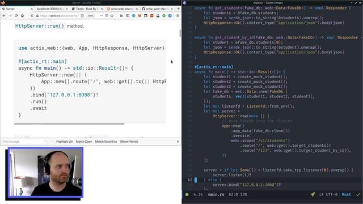Open the Firefox hamburger menu
Viewport: 363px width, 204px height.
[x=178, y=16]
